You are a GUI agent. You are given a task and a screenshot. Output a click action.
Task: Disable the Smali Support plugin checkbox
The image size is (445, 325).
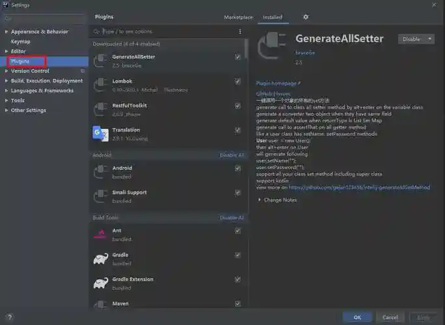[x=237, y=192]
